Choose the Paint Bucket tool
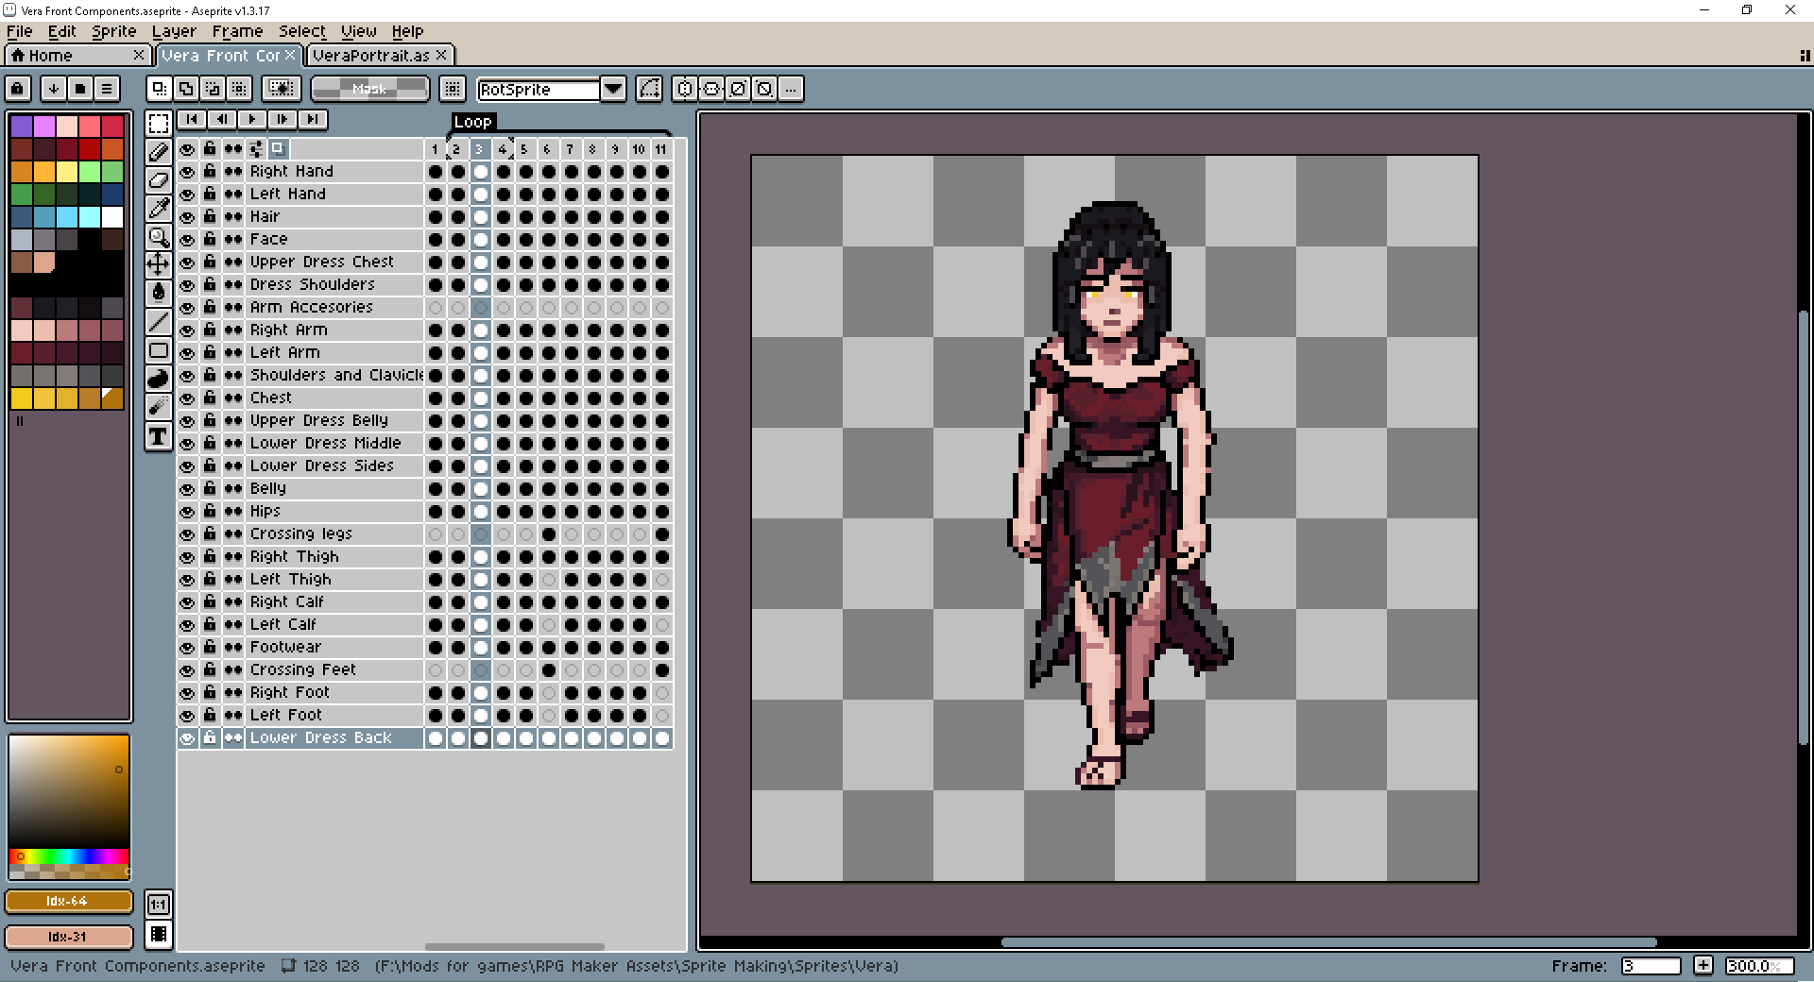The height and width of the screenshot is (982, 1814). [x=159, y=293]
